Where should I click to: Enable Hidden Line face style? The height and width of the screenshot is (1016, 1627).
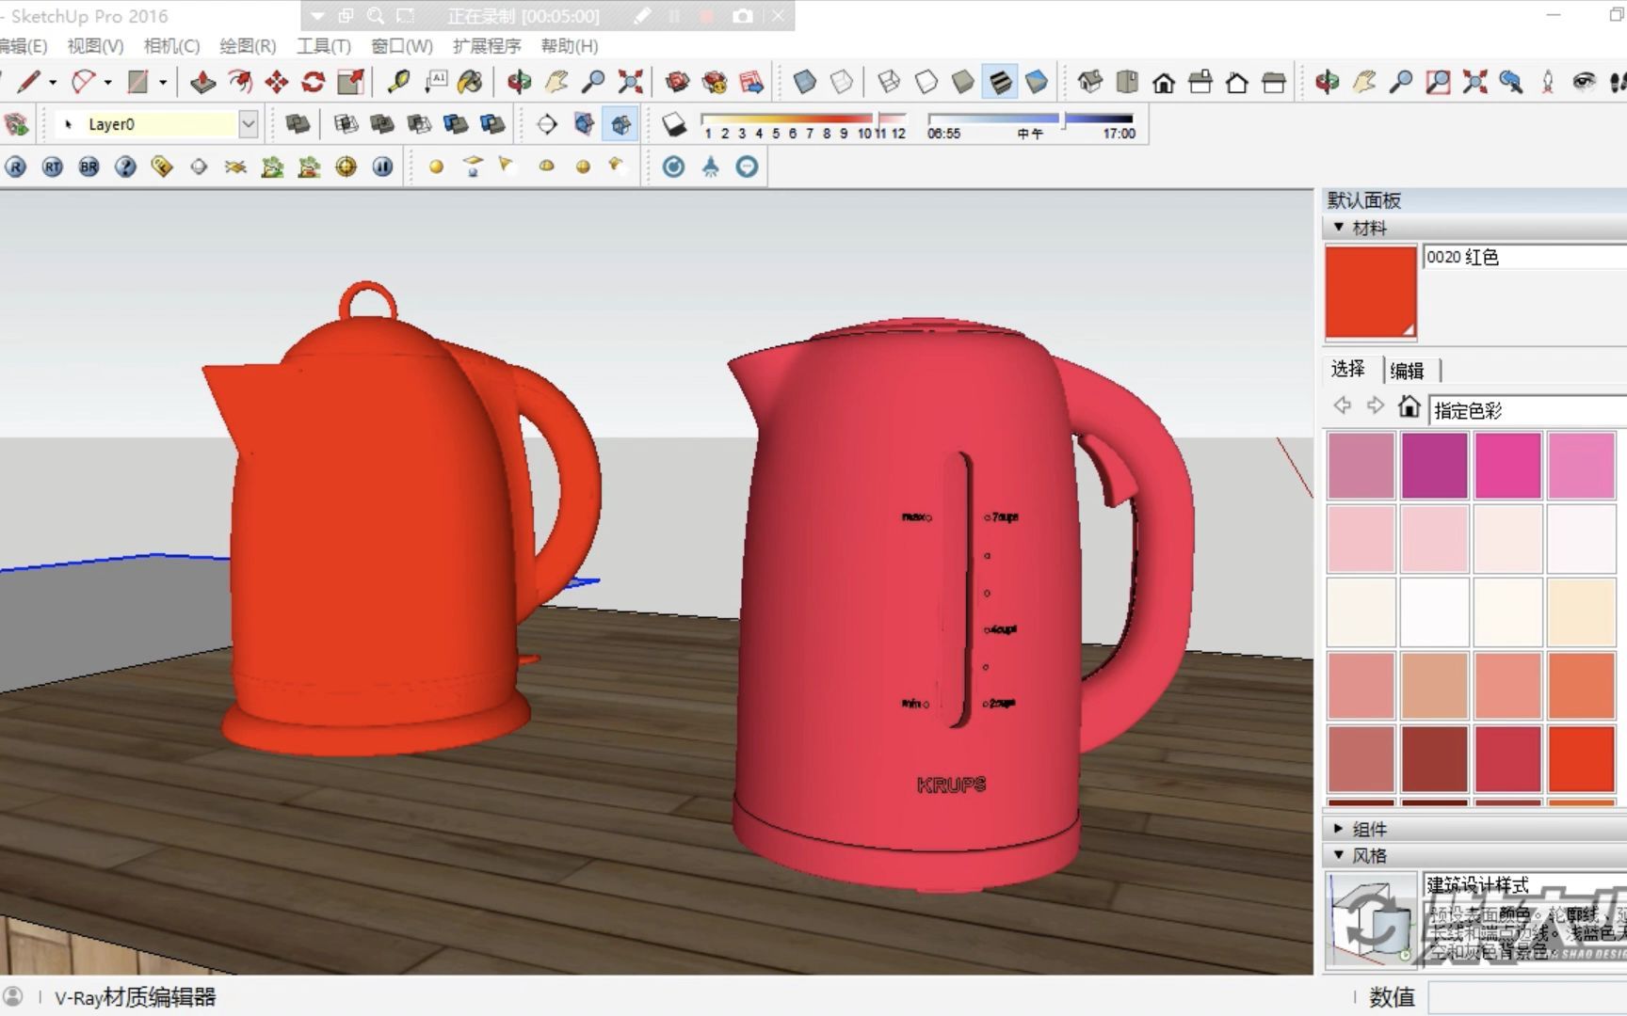pyautogui.click(x=926, y=83)
